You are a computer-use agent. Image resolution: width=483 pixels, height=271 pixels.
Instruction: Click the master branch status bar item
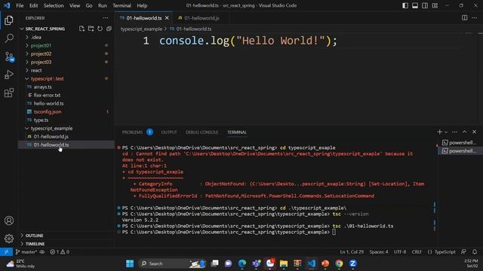pos(26,252)
